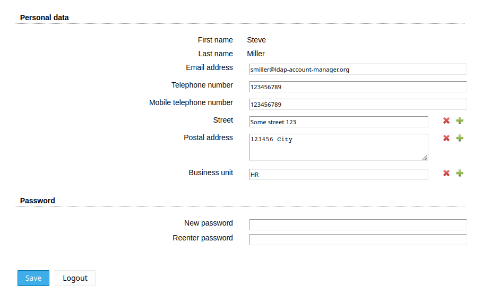Click the Save button

(33, 278)
